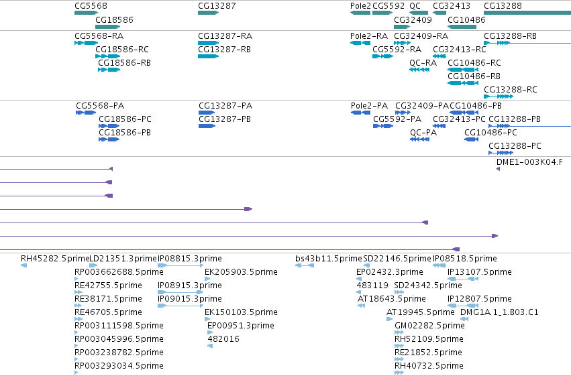Click transcript CG13287-RA
This screenshot has height=376, width=571.
[208, 43]
